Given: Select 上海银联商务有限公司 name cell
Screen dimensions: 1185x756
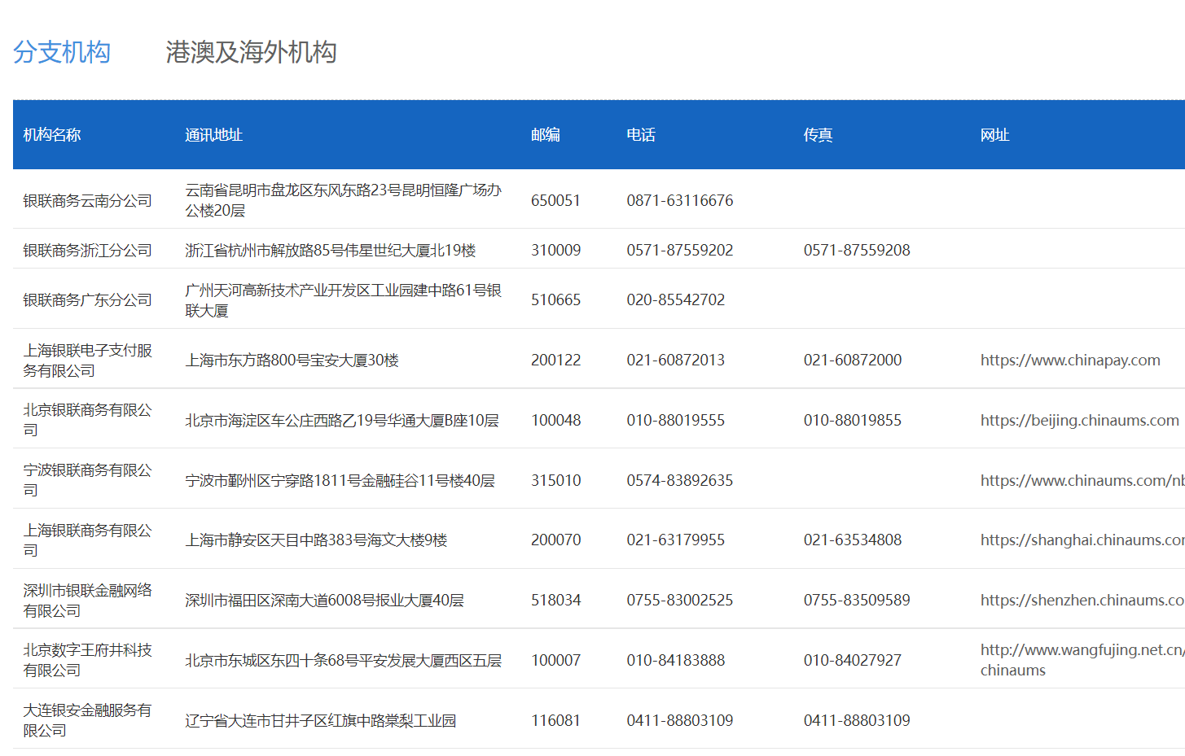Looking at the screenshot, I should [87, 540].
